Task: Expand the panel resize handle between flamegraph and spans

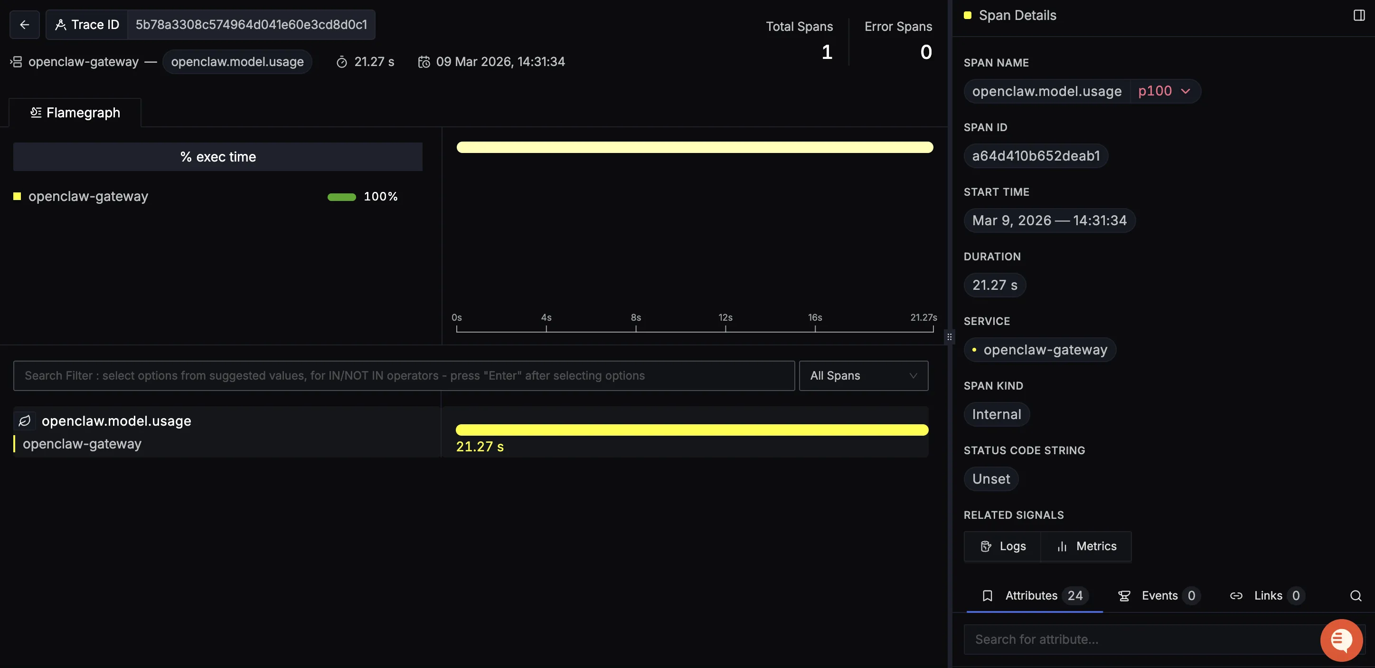Action: (x=949, y=336)
